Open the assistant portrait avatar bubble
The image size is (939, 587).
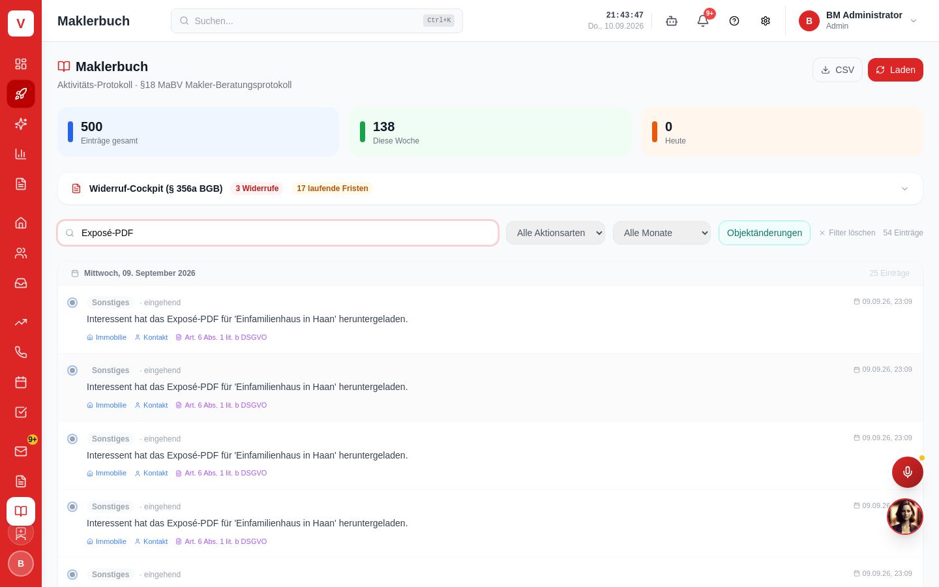(905, 517)
